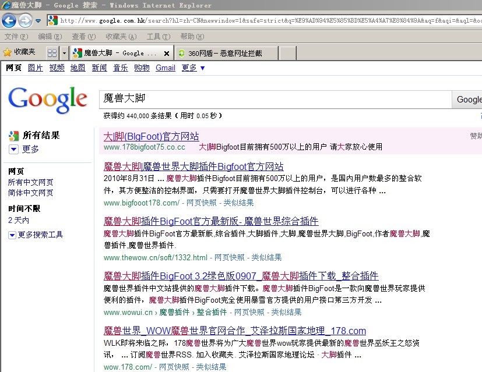
Task: Open the tab list dropdown arrow
Action: 64,53
